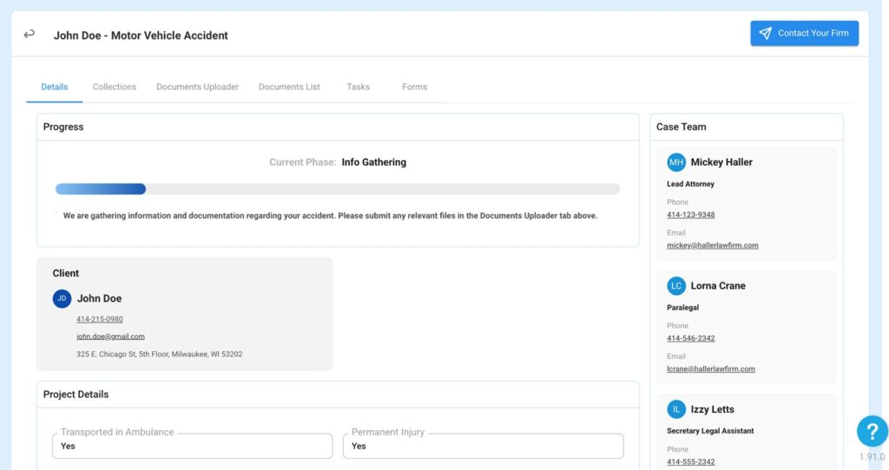The image size is (889, 470).
Task: Switch to the Collections tab
Action: click(x=115, y=87)
